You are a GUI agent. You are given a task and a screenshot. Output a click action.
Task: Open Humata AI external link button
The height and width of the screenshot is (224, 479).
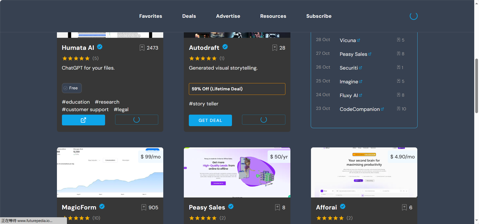[x=84, y=120]
